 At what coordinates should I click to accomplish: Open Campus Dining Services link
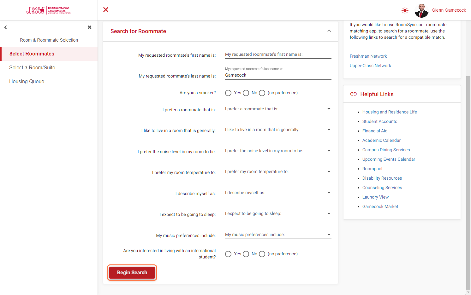pos(386,150)
